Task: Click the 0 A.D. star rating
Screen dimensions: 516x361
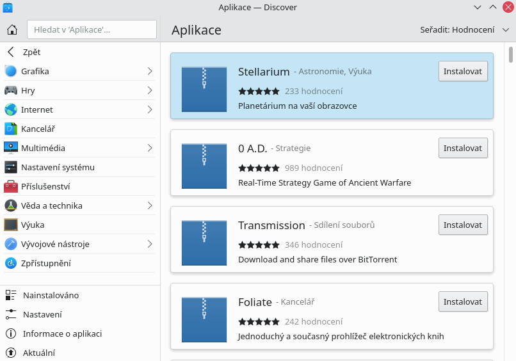Action: click(259, 168)
